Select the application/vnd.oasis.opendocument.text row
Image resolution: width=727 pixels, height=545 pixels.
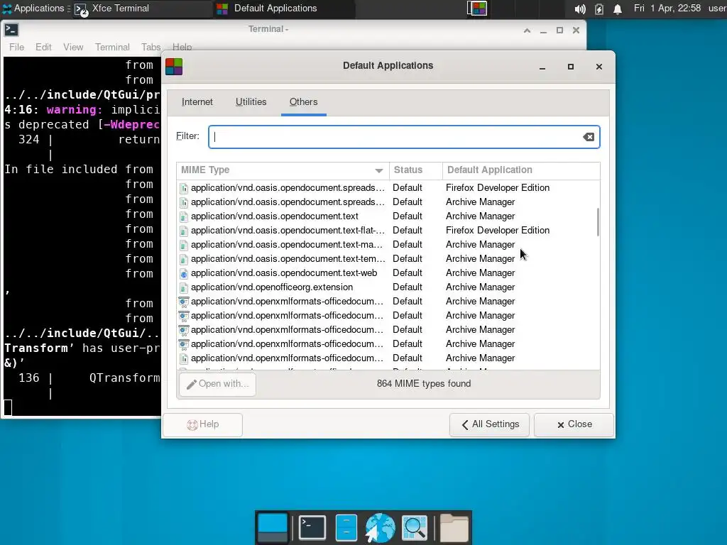[x=388, y=216]
